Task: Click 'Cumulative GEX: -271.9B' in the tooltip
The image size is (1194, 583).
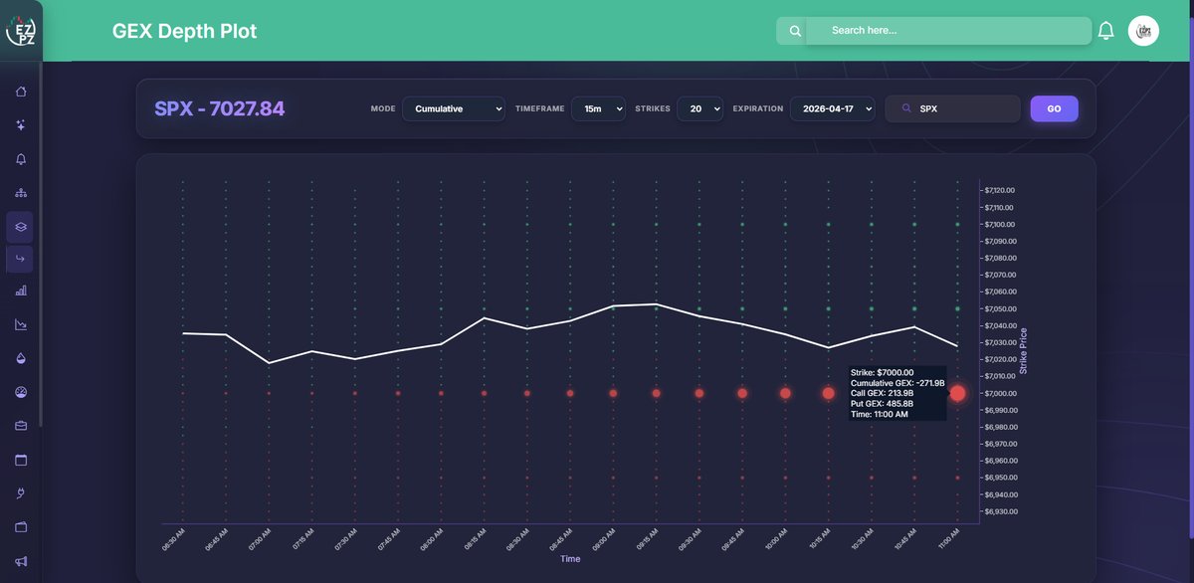Action: [x=897, y=383]
